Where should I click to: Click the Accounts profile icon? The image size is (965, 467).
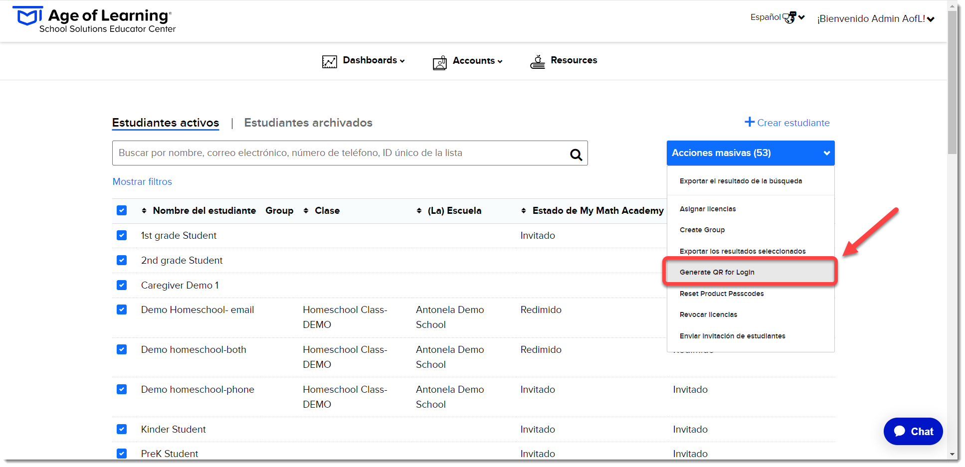point(440,62)
